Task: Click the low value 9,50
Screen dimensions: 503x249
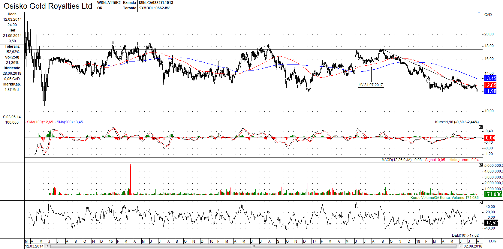Action: pyautogui.click(x=12, y=41)
